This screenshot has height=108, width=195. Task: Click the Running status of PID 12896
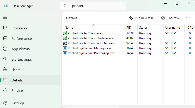(x=145, y=33)
